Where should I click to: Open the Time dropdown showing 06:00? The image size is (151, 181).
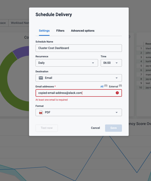tap(111, 63)
